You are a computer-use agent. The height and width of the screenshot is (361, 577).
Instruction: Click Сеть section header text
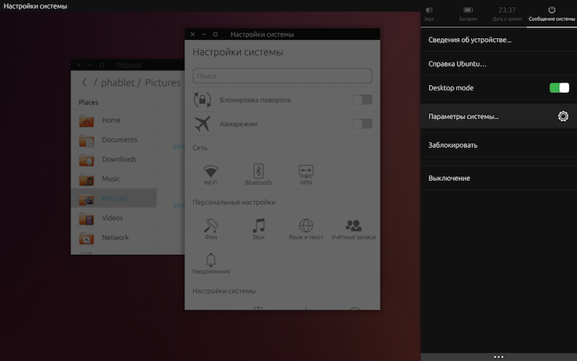[200, 148]
